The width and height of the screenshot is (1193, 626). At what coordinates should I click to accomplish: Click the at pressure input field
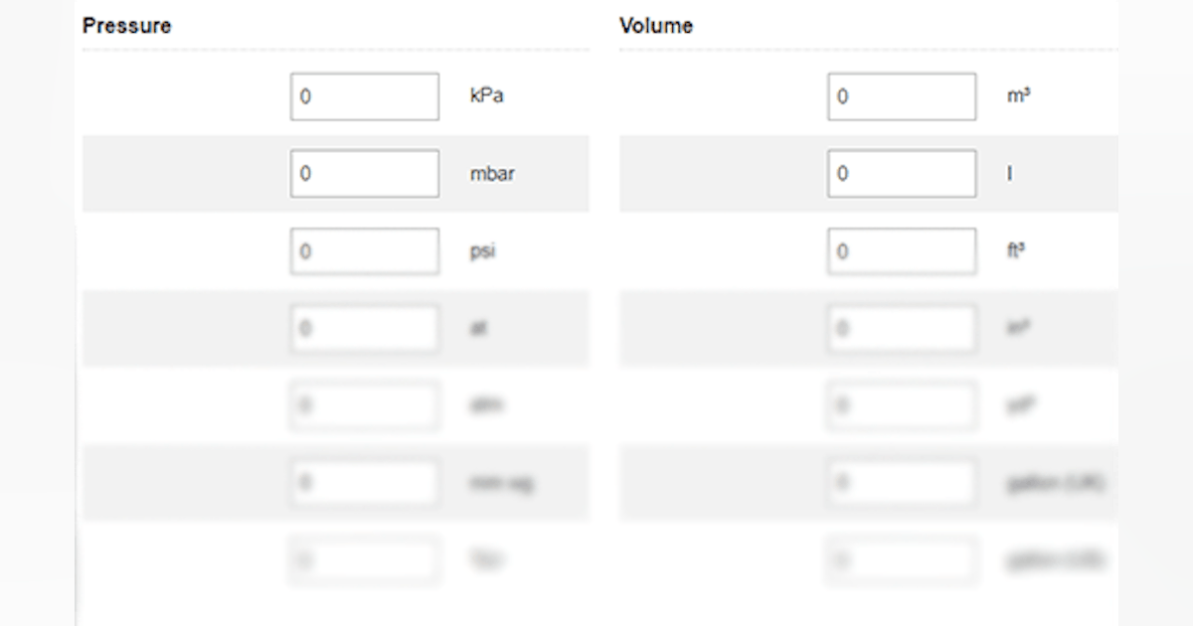point(364,329)
